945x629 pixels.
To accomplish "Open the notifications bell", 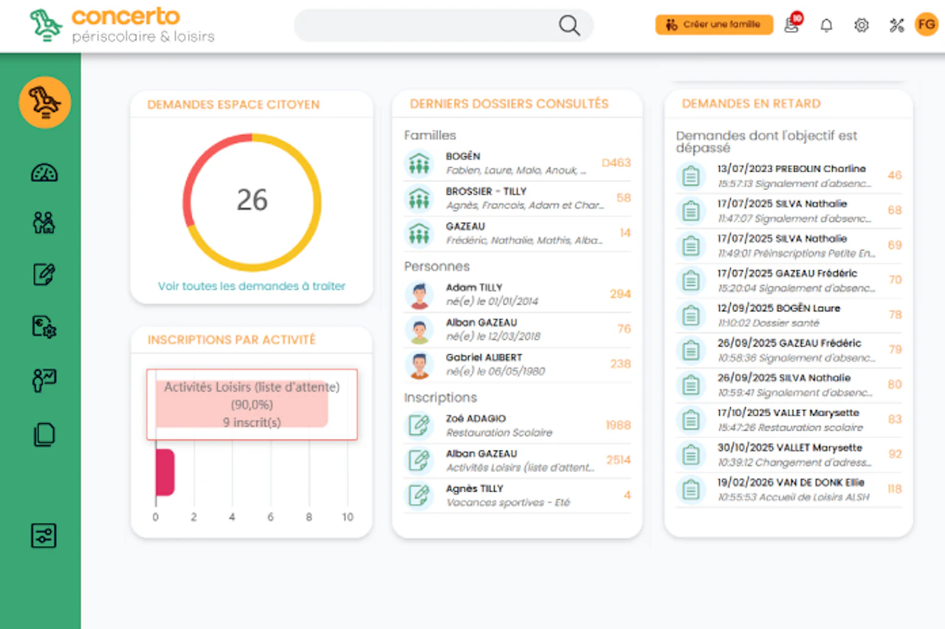I will (827, 26).
